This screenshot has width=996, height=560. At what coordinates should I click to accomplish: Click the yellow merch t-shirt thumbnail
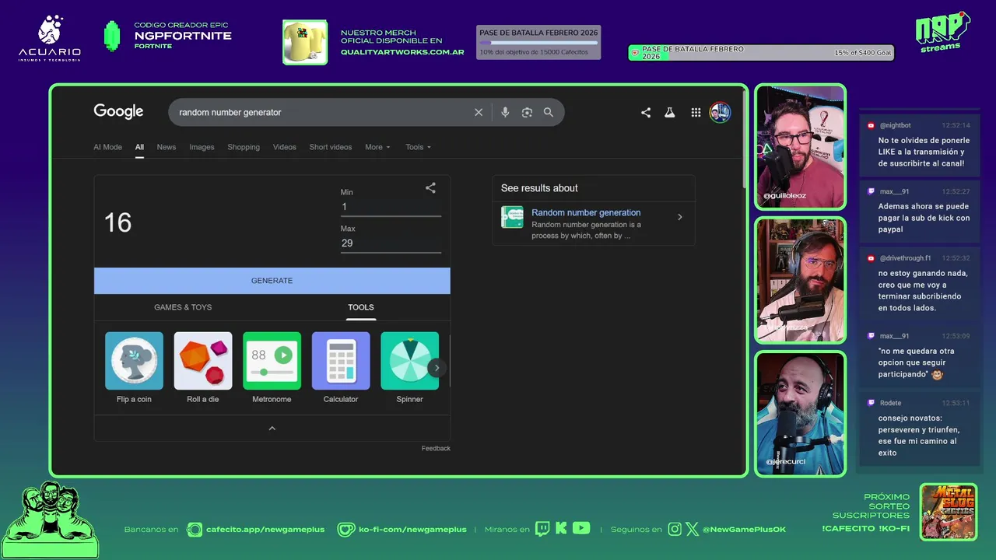click(x=305, y=42)
